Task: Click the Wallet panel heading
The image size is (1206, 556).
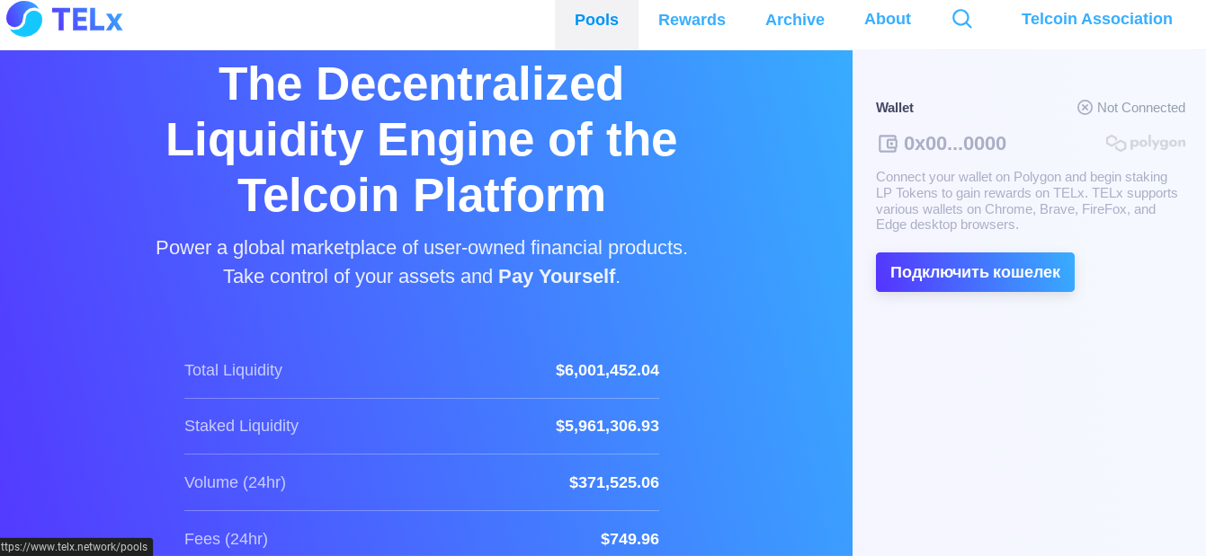Action: click(894, 108)
